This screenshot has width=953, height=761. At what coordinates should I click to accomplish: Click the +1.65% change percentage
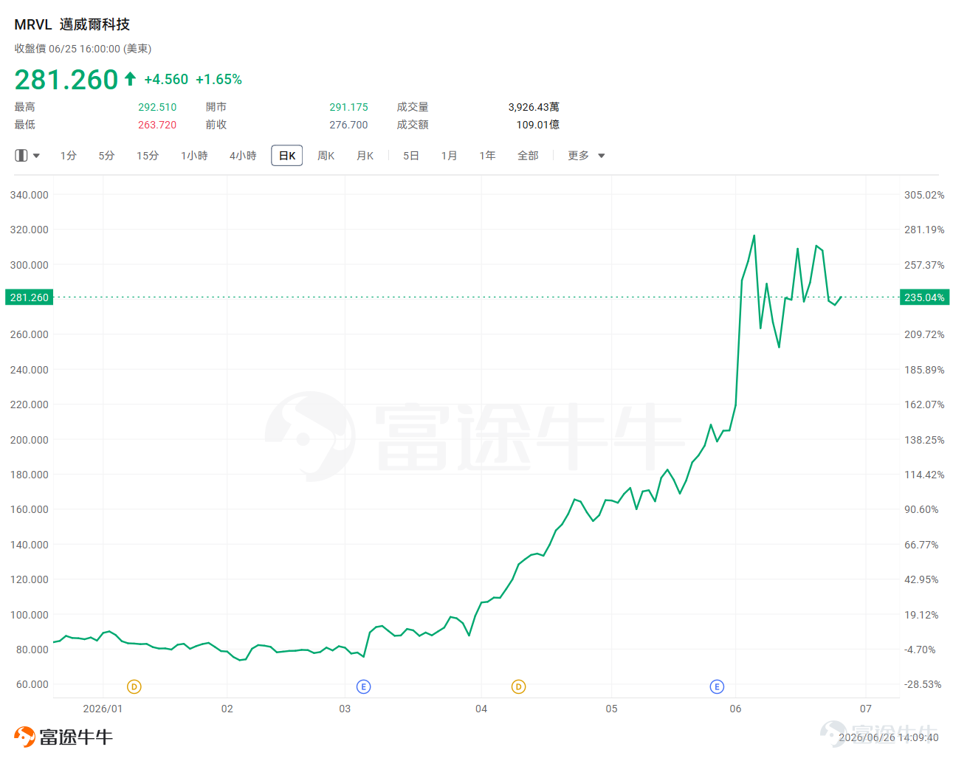point(219,79)
